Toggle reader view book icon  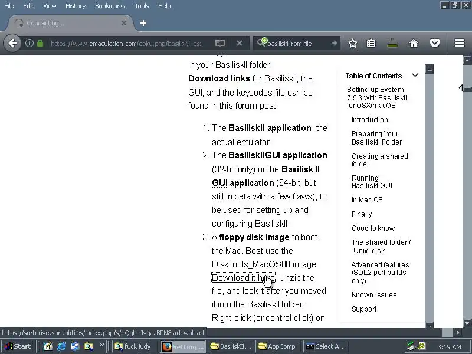[220, 43]
